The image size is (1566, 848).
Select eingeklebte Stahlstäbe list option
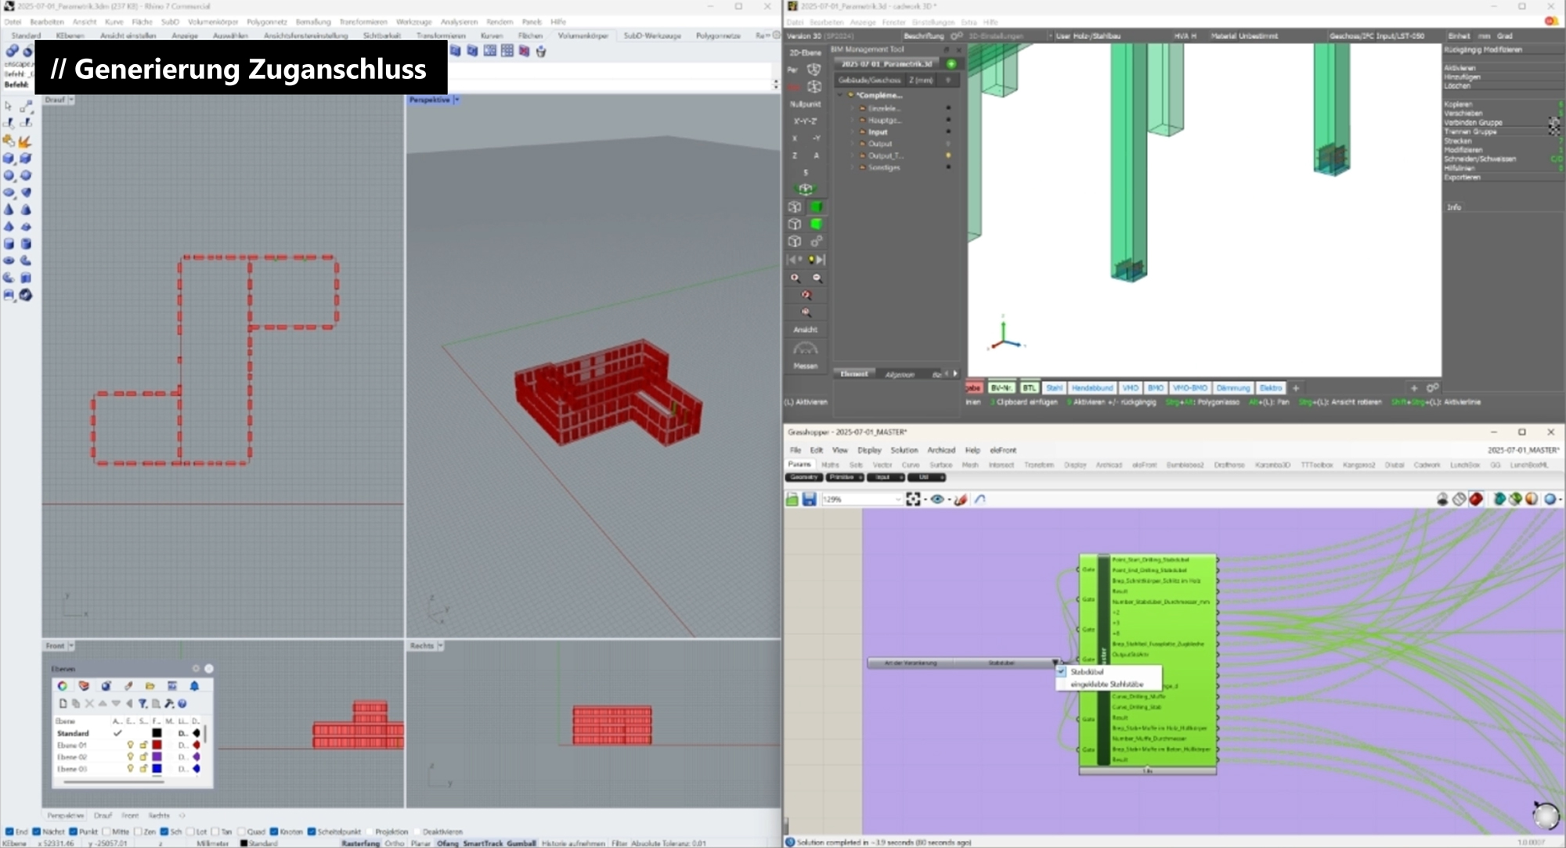tap(1106, 685)
